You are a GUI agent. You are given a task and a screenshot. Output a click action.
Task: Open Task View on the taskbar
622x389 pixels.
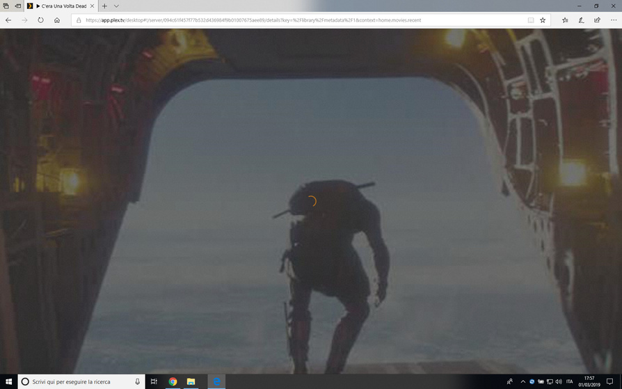click(154, 381)
